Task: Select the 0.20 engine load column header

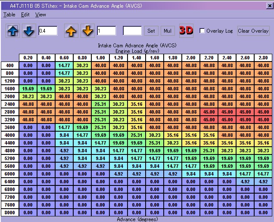Action: [28, 58]
